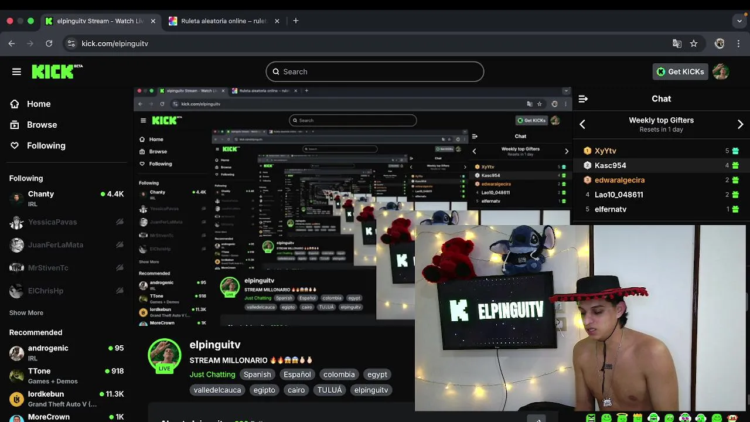Select the Español tag

[x=297, y=375]
